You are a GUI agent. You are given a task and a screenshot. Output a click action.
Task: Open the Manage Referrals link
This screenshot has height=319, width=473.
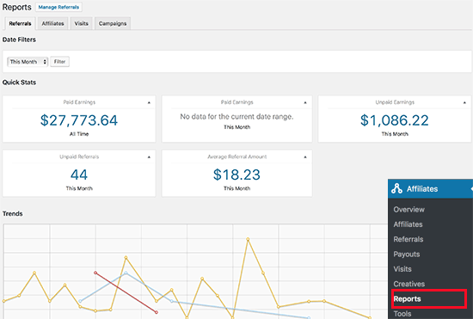(x=58, y=7)
